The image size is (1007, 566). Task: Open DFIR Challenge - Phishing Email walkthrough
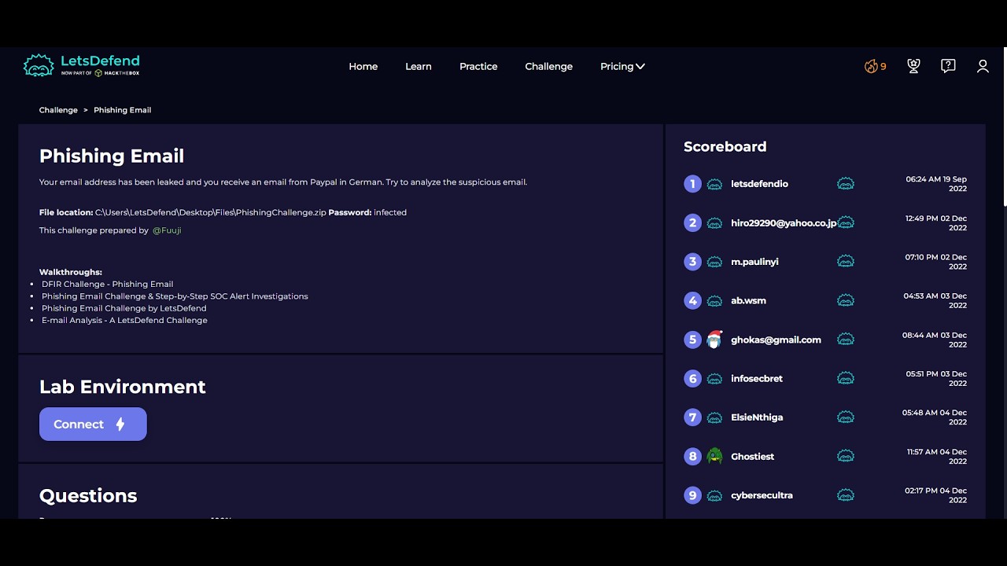(x=108, y=284)
